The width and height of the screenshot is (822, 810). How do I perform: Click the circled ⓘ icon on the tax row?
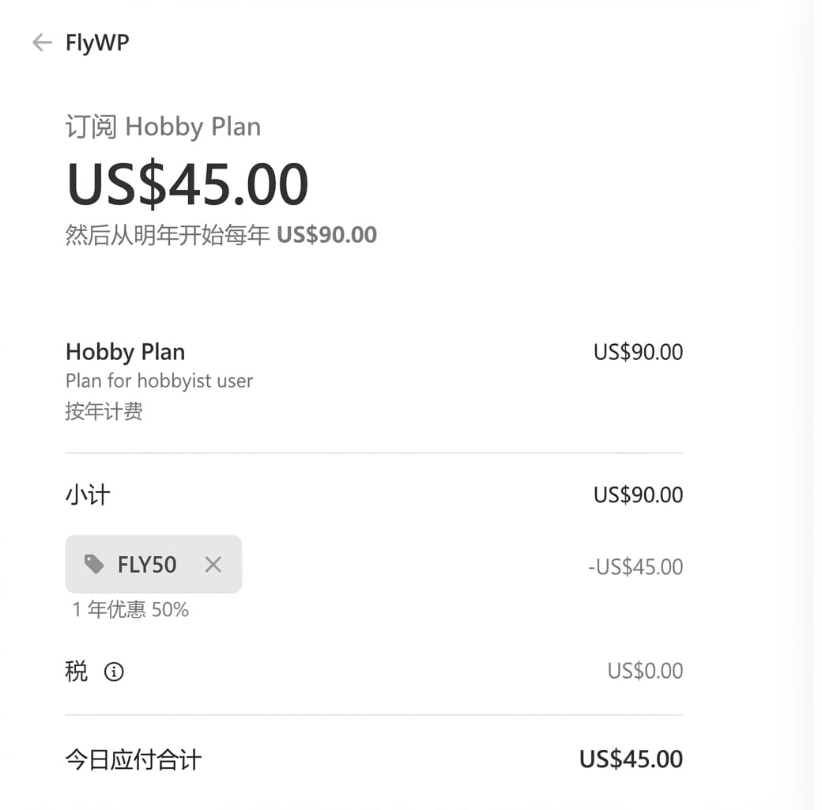[114, 672]
